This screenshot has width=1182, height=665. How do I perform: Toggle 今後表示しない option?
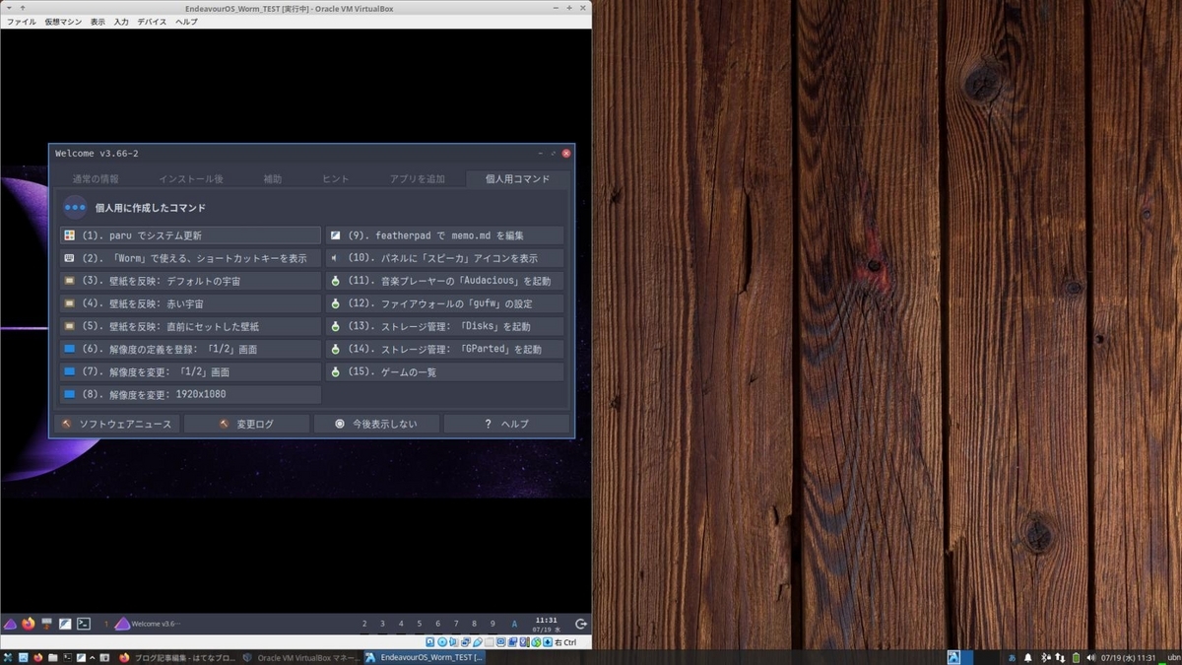pyautogui.click(x=376, y=424)
